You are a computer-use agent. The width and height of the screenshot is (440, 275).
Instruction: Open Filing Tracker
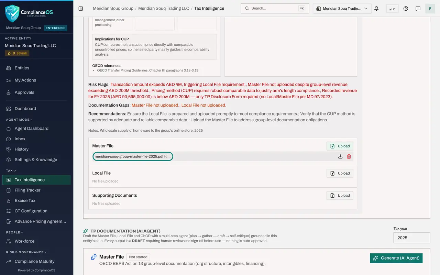[x=36, y=190]
